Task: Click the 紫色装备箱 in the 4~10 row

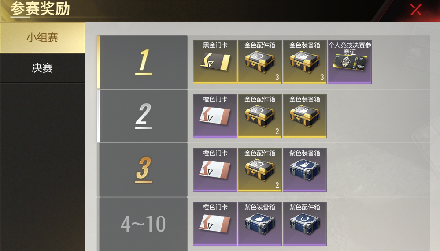Action: [x=260, y=224]
